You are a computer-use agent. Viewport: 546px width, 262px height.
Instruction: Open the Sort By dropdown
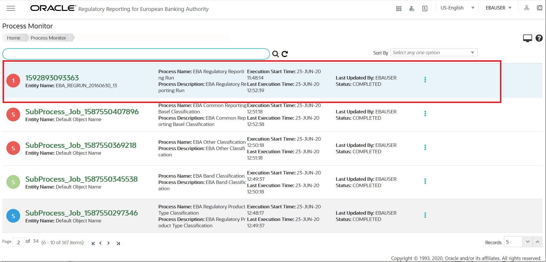(x=433, y=52)
